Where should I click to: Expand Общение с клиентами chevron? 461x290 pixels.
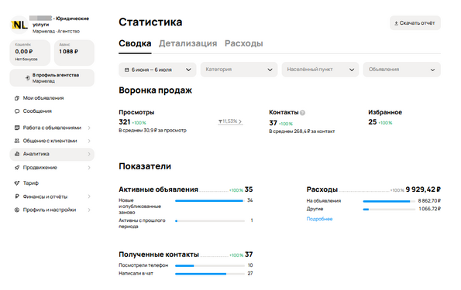pyautogui.click(x=89, y=141)
